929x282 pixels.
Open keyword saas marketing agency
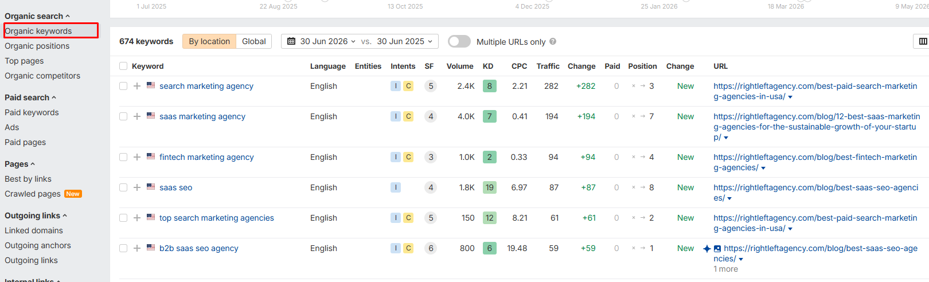pyautogui.click(x=202, y=116)
